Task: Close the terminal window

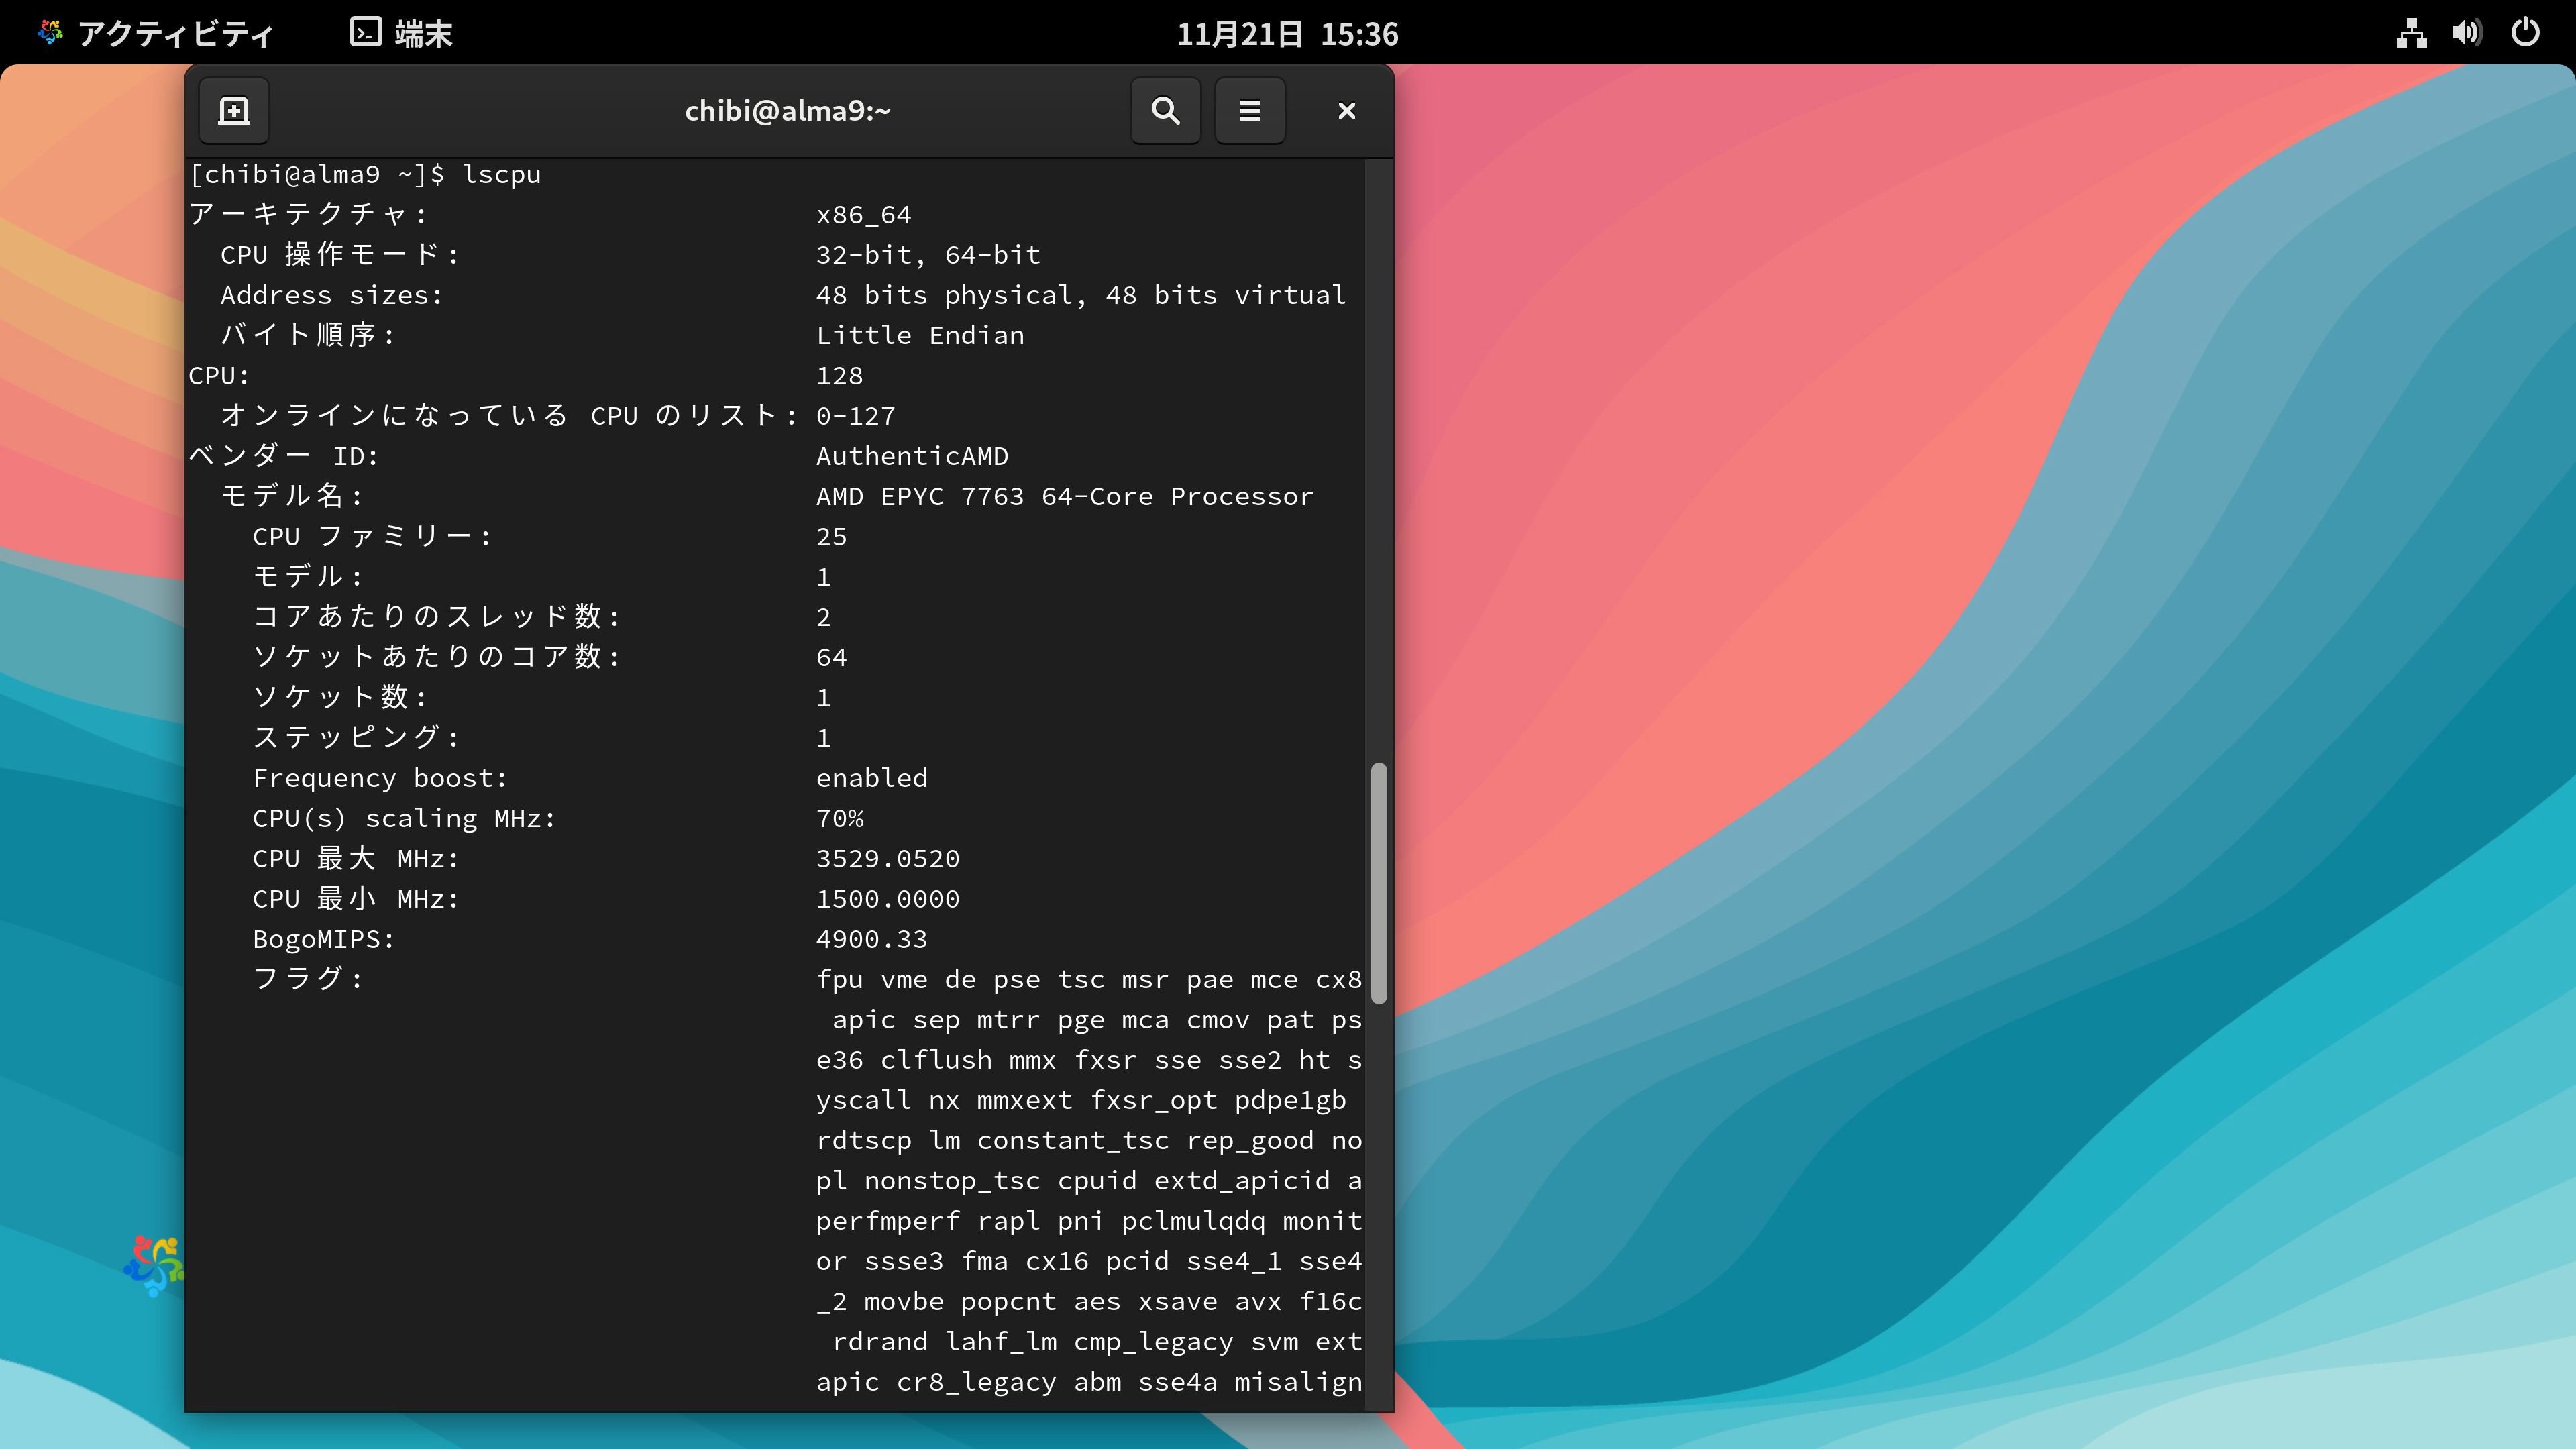Action: 1346,111
